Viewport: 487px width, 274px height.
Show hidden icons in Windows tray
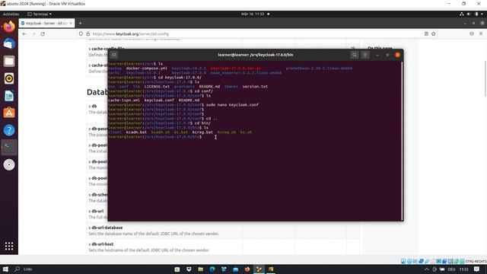pos(427,269)
